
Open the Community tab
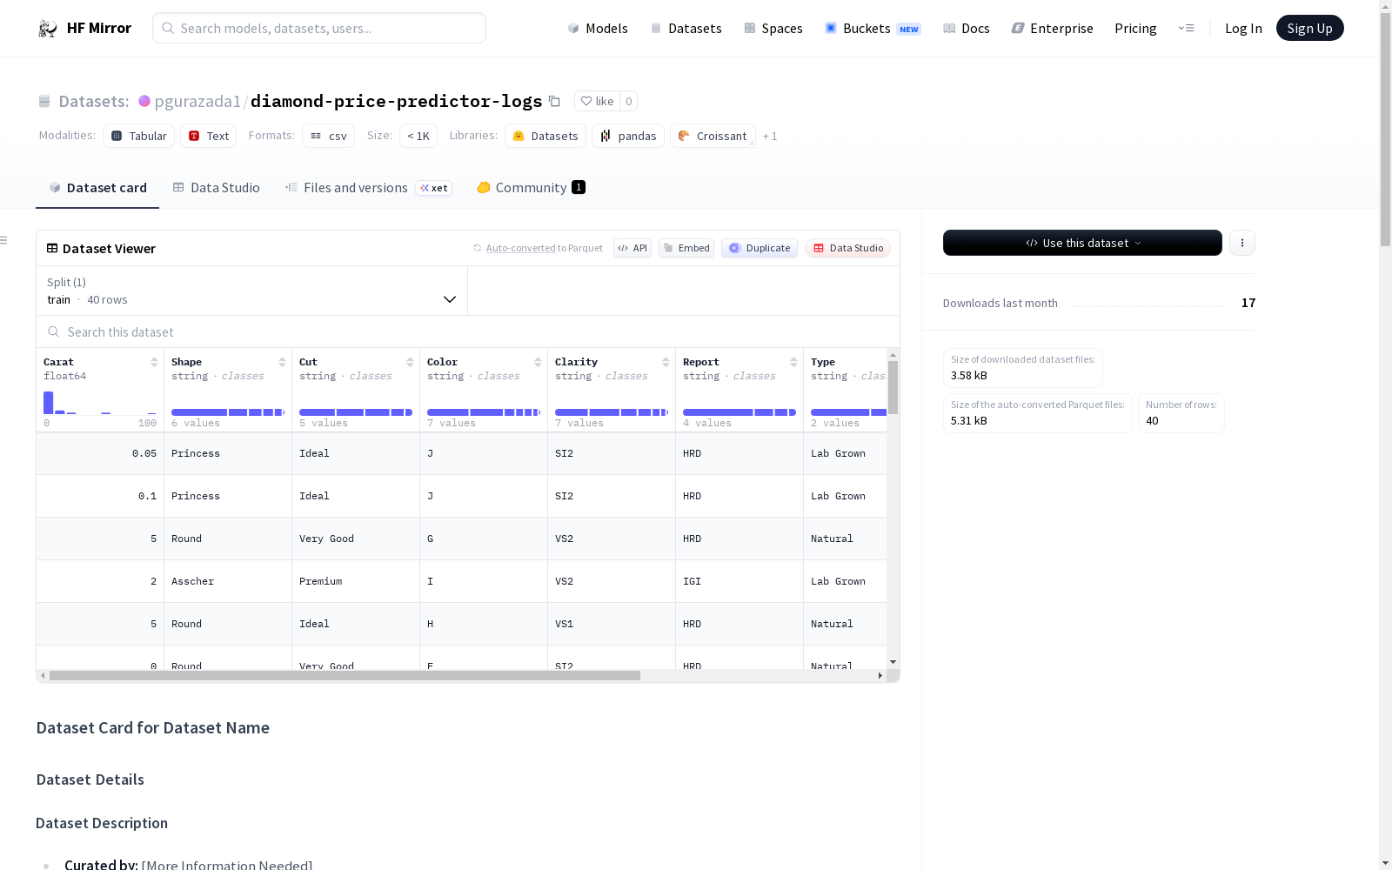coord(531,188)
